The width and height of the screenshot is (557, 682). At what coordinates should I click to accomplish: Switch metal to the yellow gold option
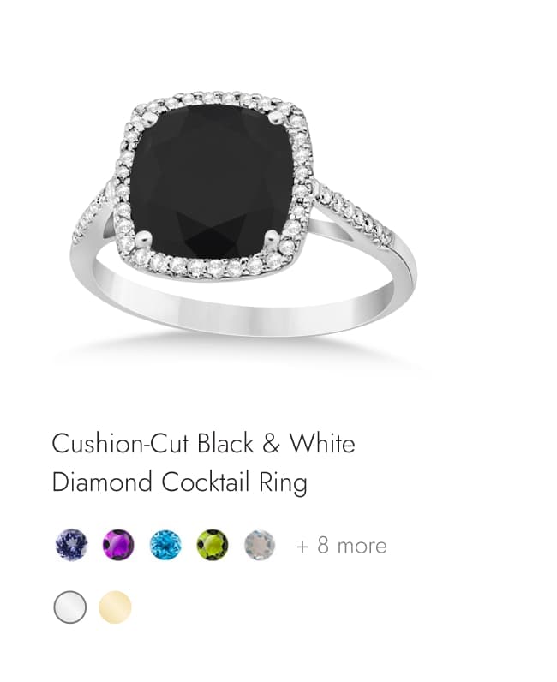click(115, 607)
